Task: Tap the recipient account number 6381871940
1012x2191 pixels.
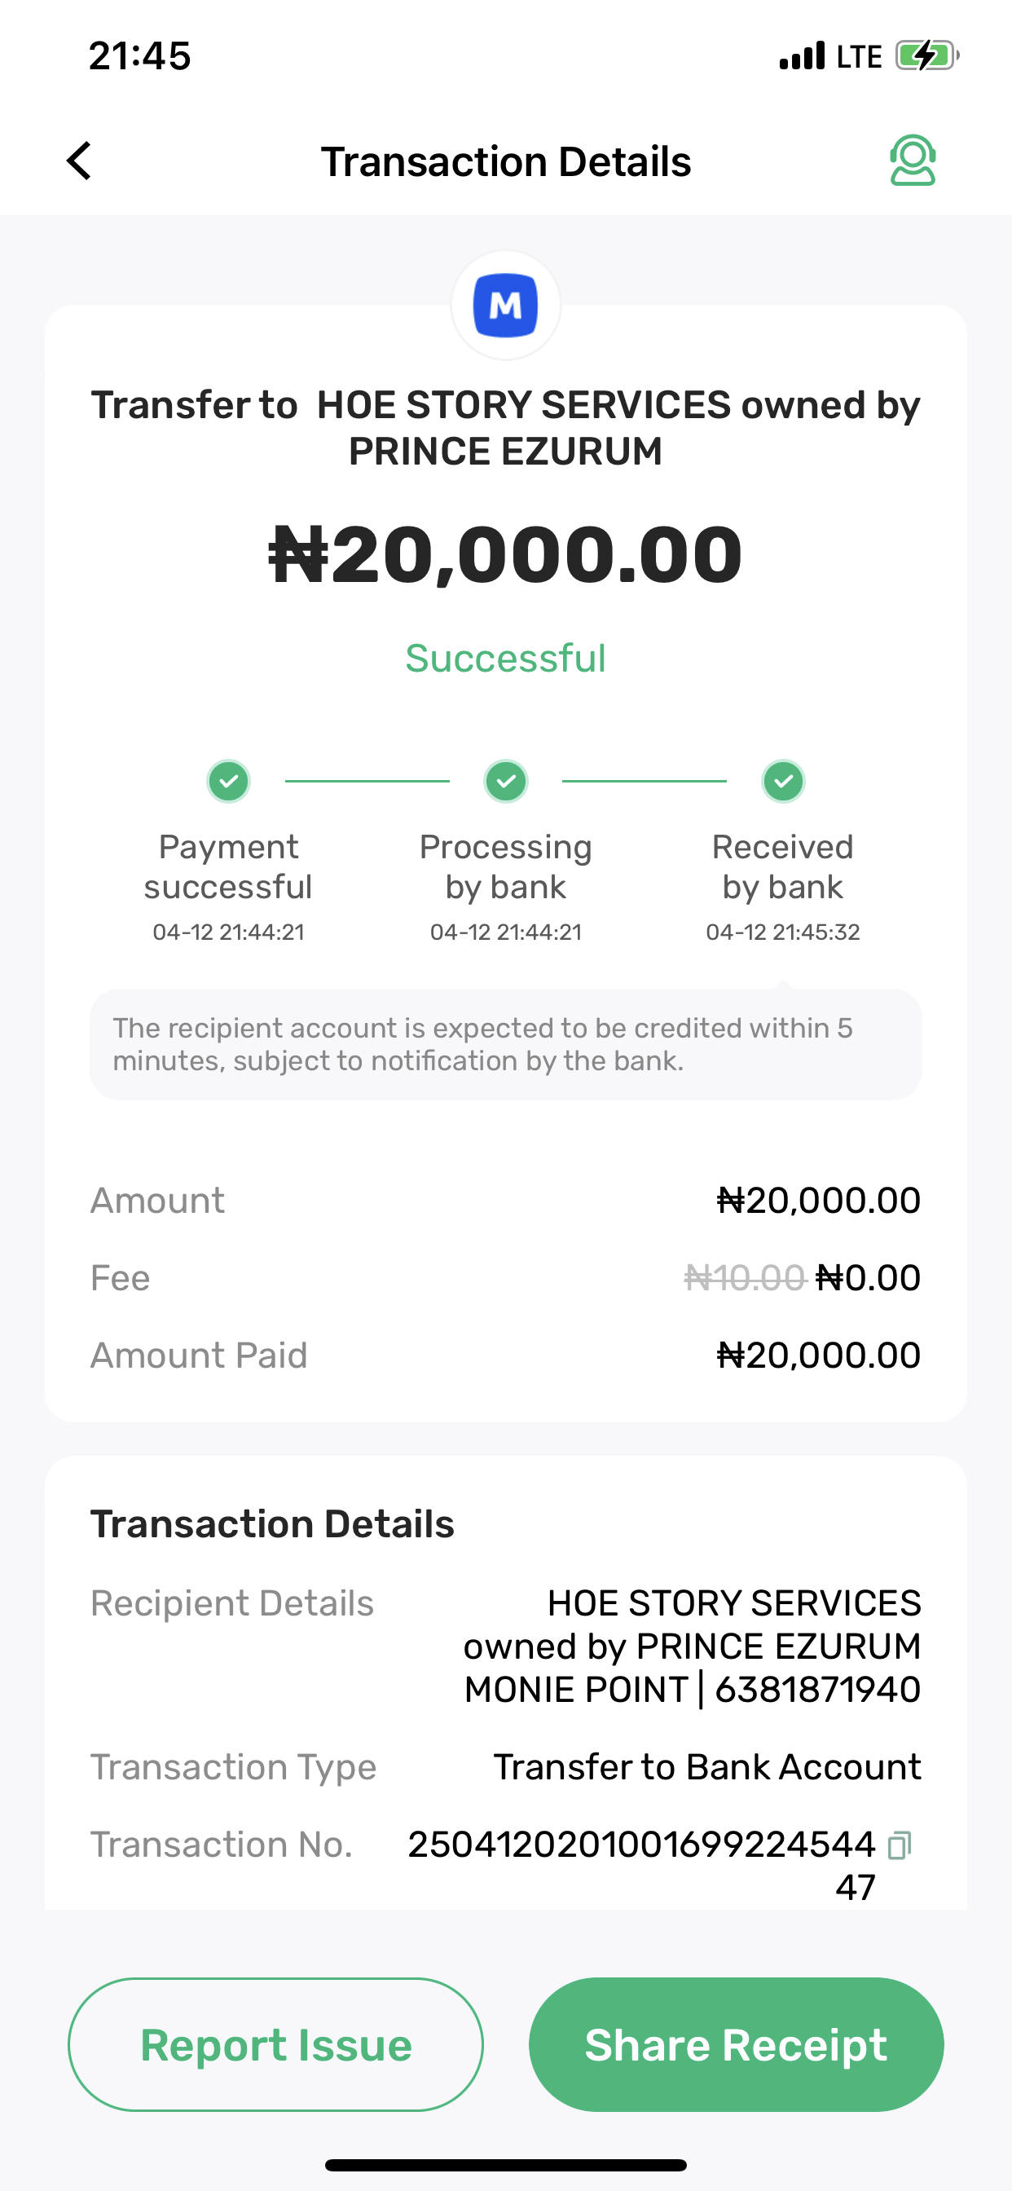Action: [x=817, y=1690]
